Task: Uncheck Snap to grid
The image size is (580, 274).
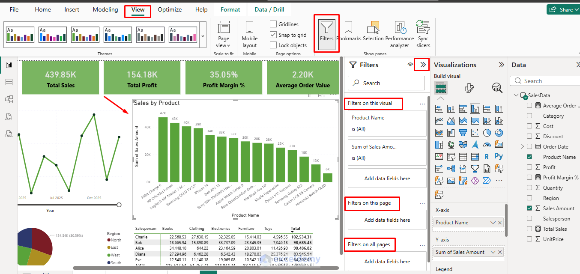Action: point(273,35)
